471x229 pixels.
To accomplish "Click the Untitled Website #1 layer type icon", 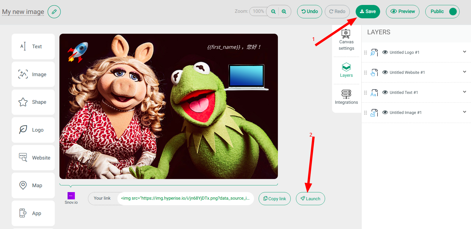I will tap(374, 73).
